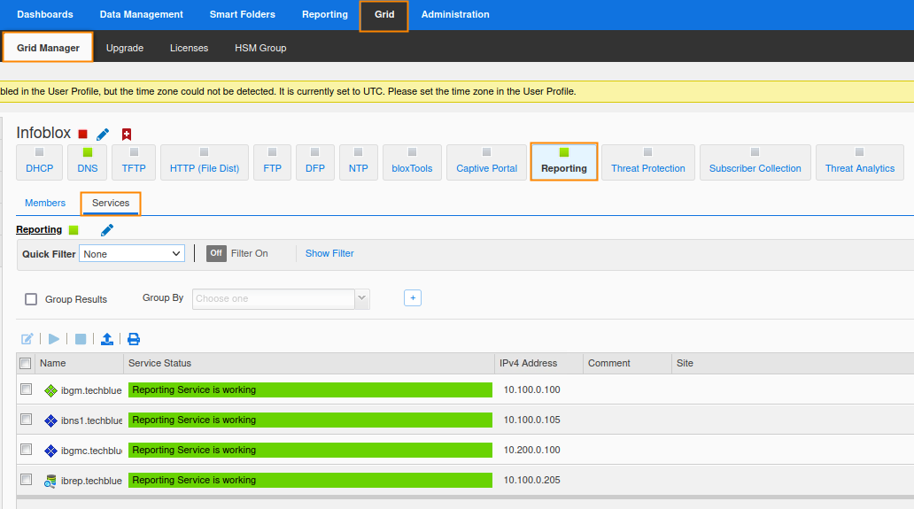The width and height of the screenshot is (914, 509).
Task: Switch to the Upgrade tab
Action: coord(125,48)
